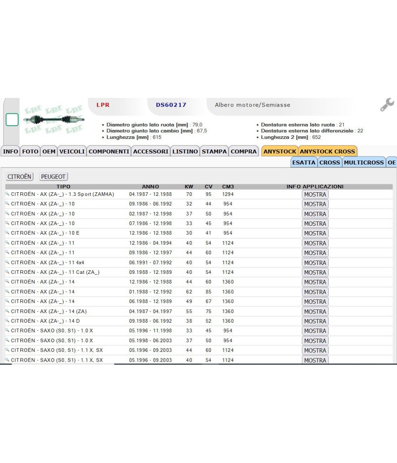Viewport: 397px width, 463px height.
Task: Click MOSTRA for SAXO 1.0 X 37 kW
Action: [x=315, y=340]
